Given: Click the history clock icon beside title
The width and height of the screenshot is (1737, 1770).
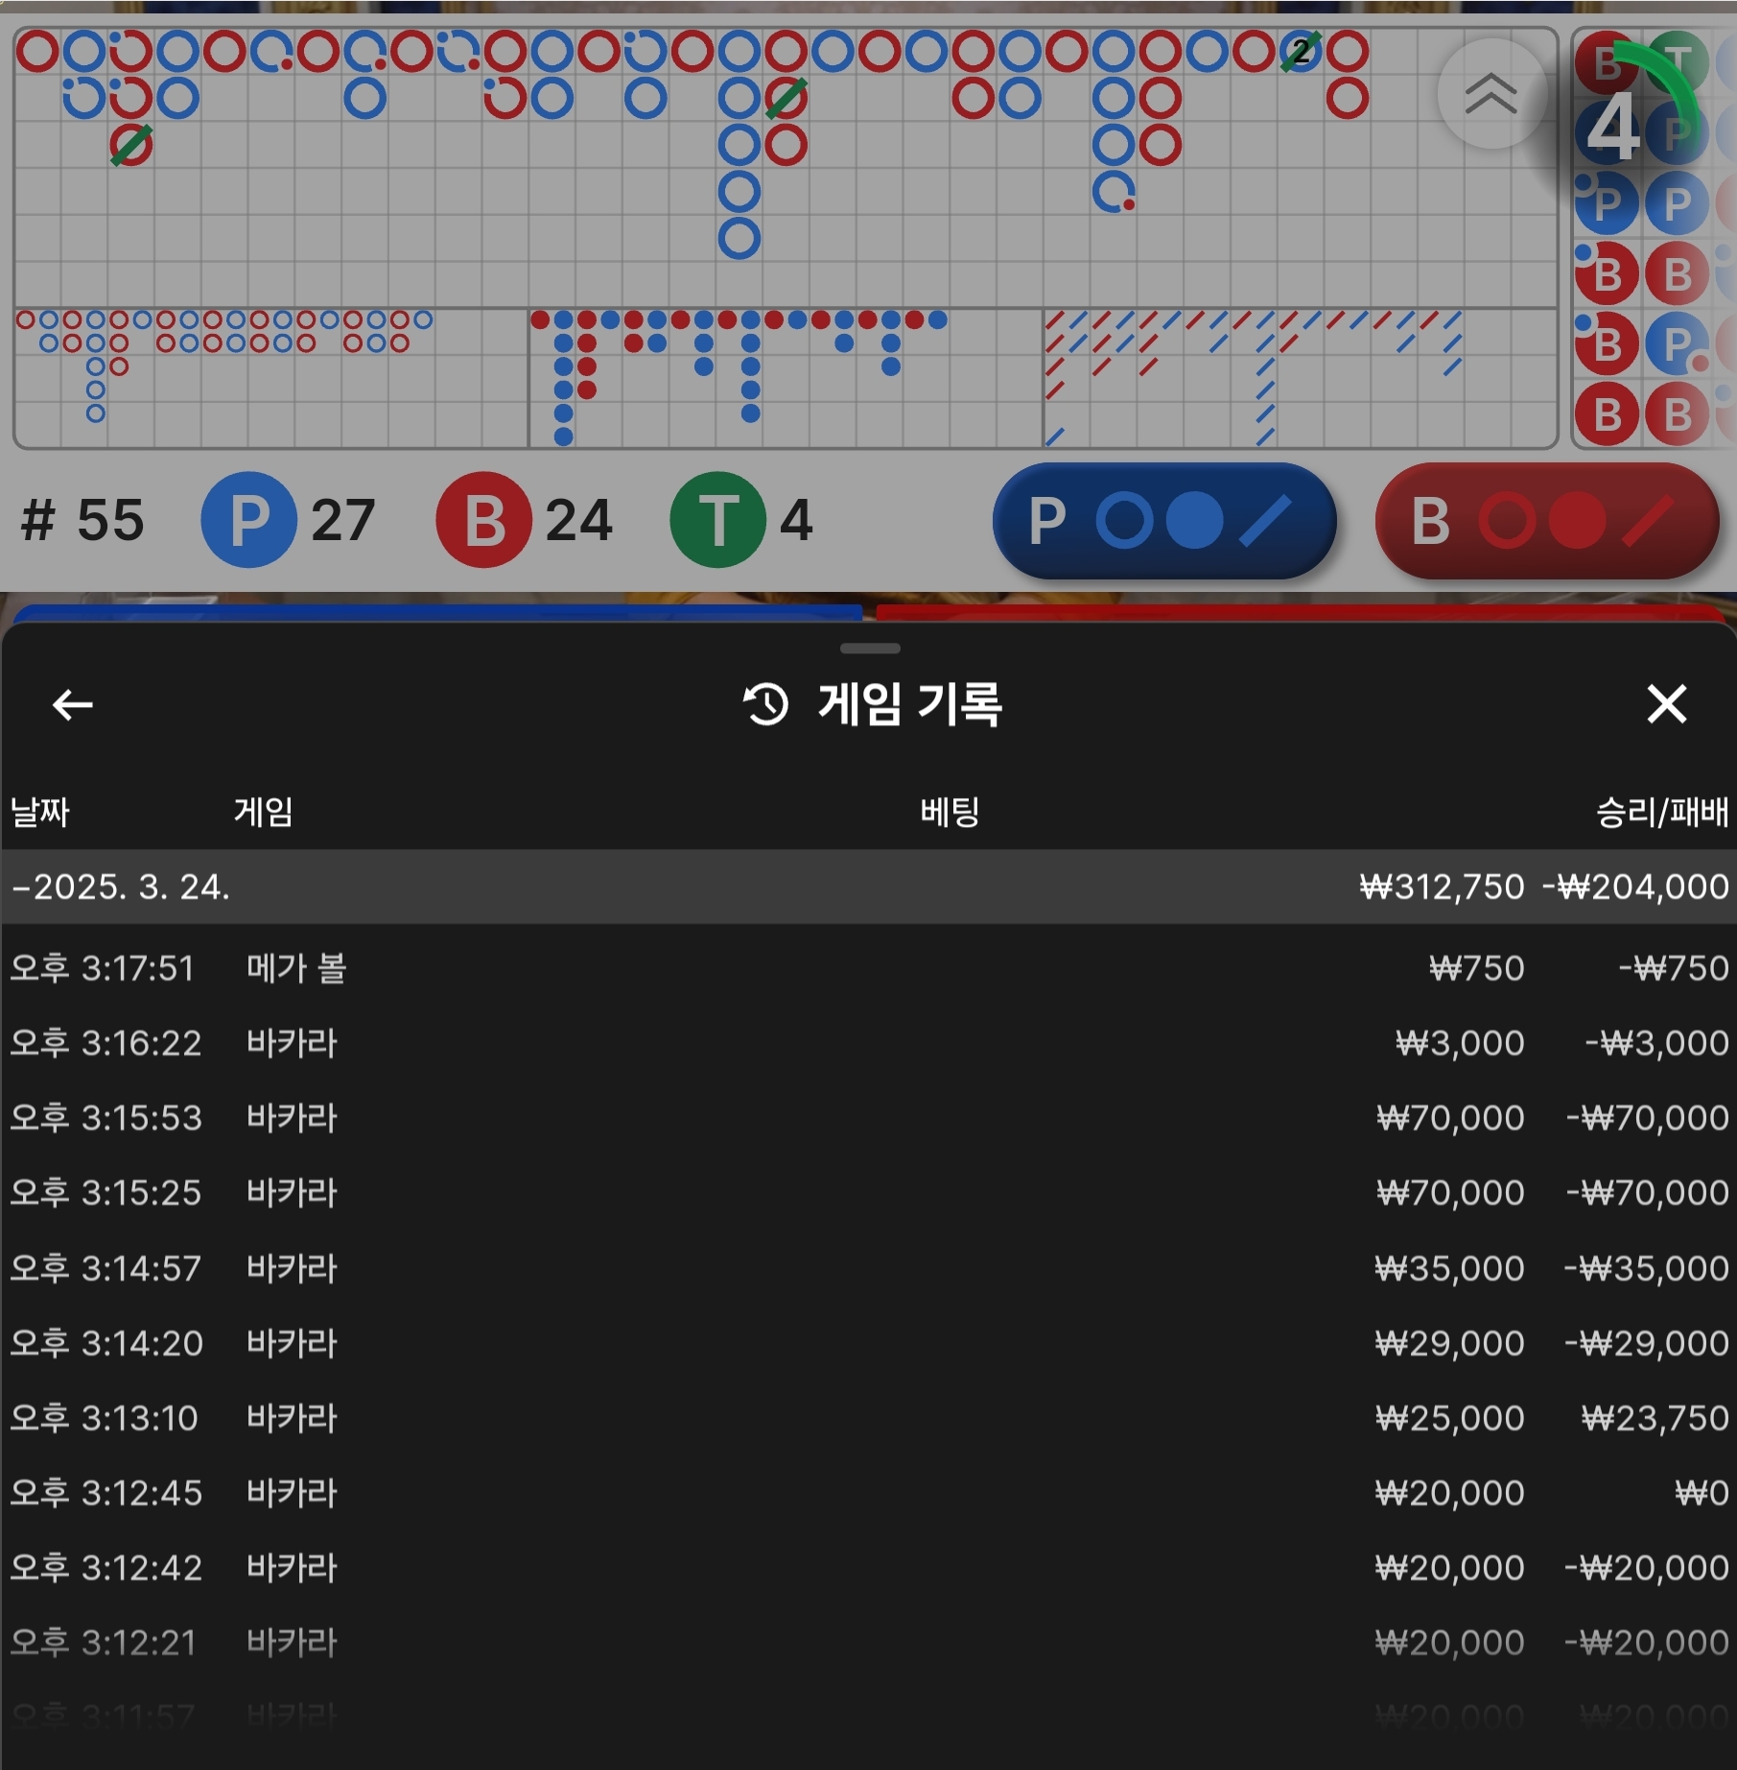Looking at the screenshot, I should coord(765,705).
